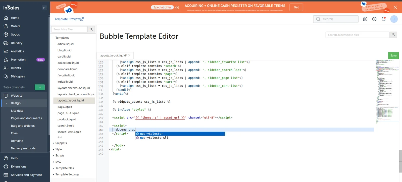
Task: Click the Search for files input
Action: [69, 29]
